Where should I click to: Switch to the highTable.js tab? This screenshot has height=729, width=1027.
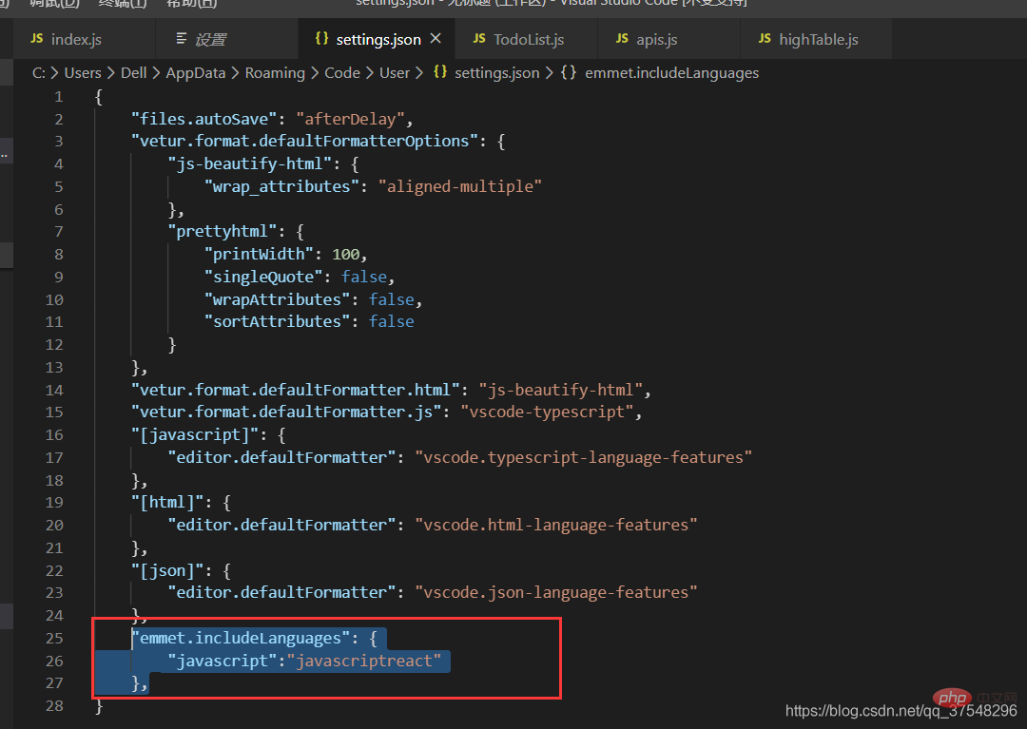pyautogui.click(x=818, y=39)
